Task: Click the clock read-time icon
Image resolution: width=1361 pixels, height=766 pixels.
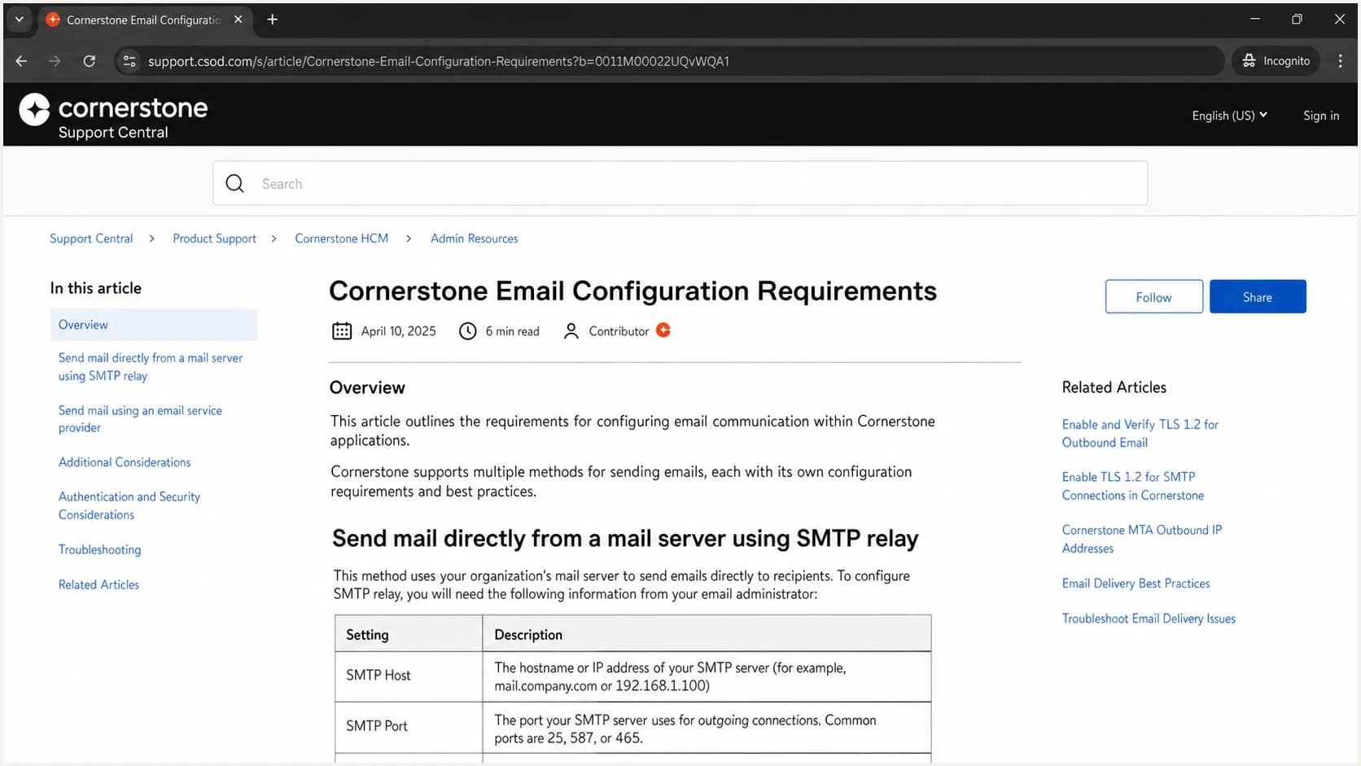Action: click(467, 331)
